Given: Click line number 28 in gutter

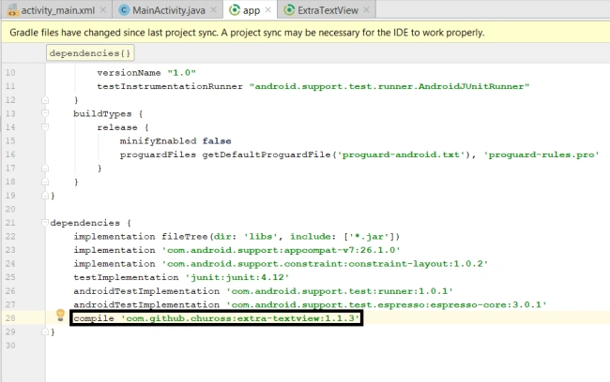Looking at the screenshot, I should tap(10, 318).
